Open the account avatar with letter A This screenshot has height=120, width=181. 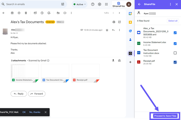click(x=129, y=5)
